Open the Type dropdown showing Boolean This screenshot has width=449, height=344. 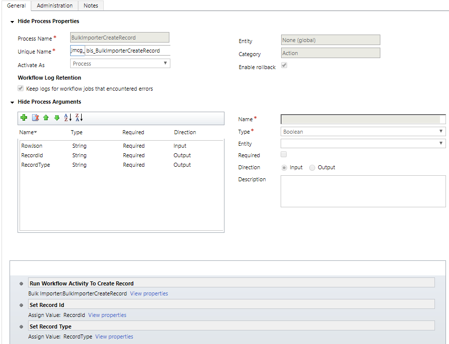(x=363, y=132)
